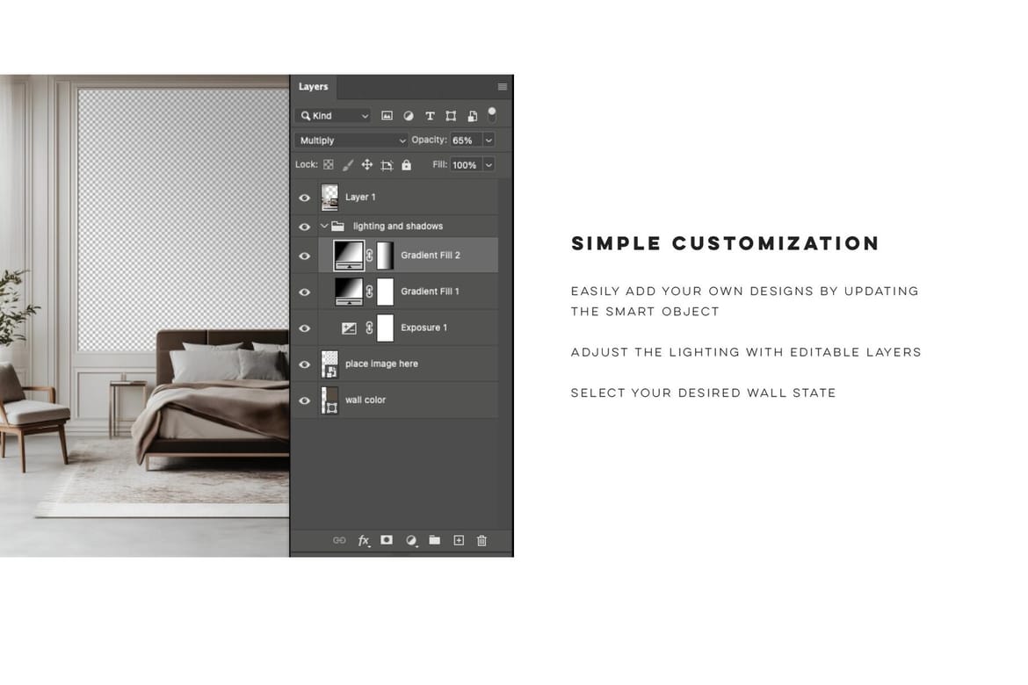Click the 'Opacity:' label
The width and height of the screenshot is (1028, 685).
click(x=430, y=140)
